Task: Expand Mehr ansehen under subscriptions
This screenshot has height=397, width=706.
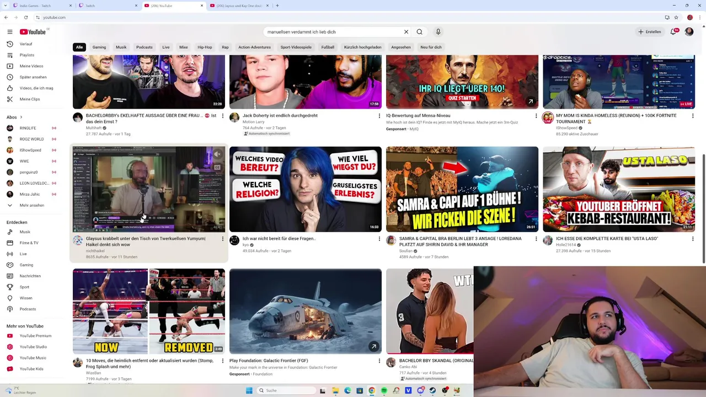Action: [33, 205]
